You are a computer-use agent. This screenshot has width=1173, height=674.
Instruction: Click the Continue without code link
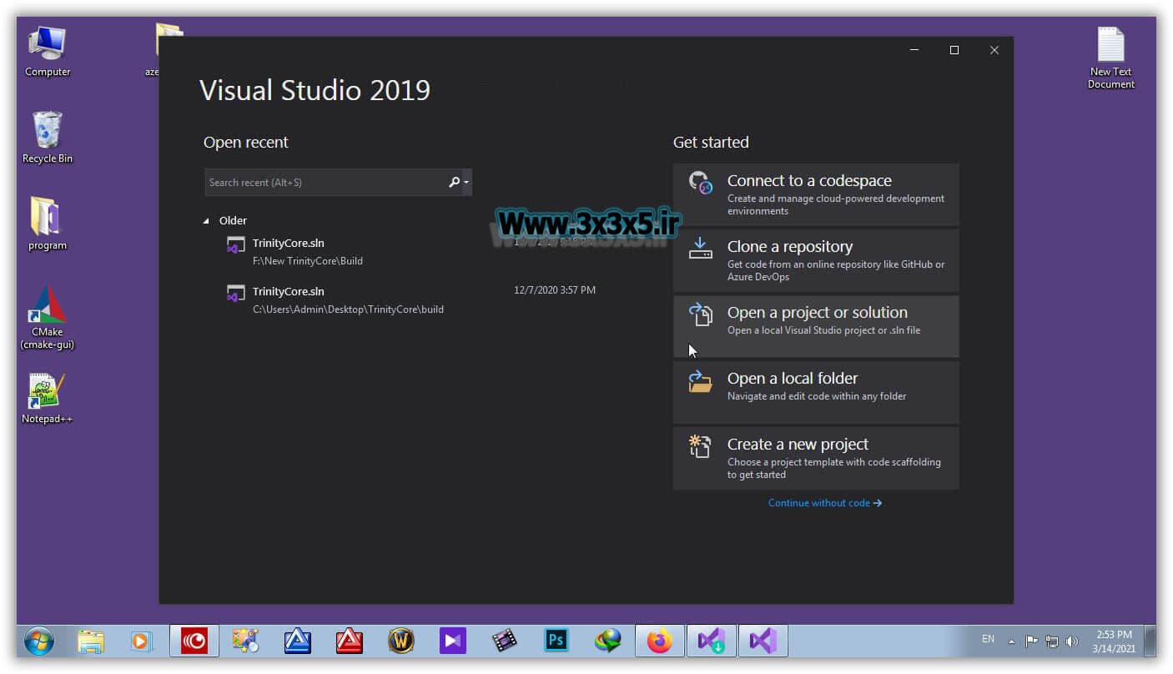(x=824, y=503)
